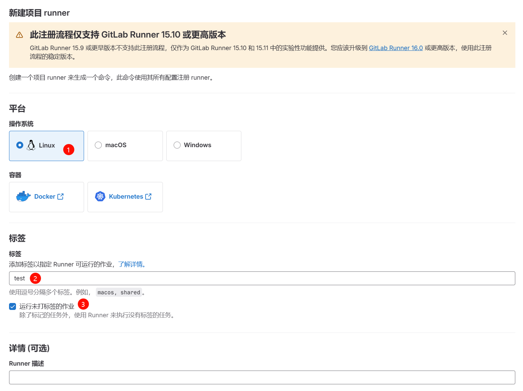Click the external link icon beside Docker

click(60, 197)
